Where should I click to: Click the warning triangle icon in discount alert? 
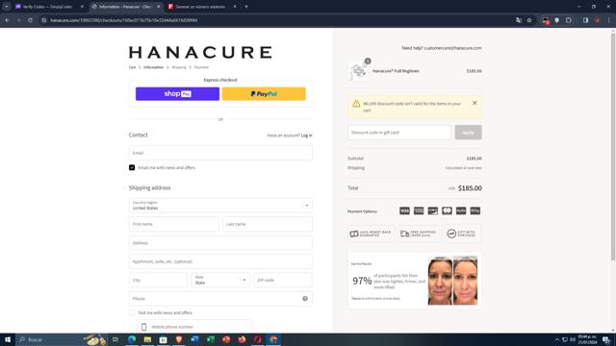pyautogui.click(x=356, y=104)
